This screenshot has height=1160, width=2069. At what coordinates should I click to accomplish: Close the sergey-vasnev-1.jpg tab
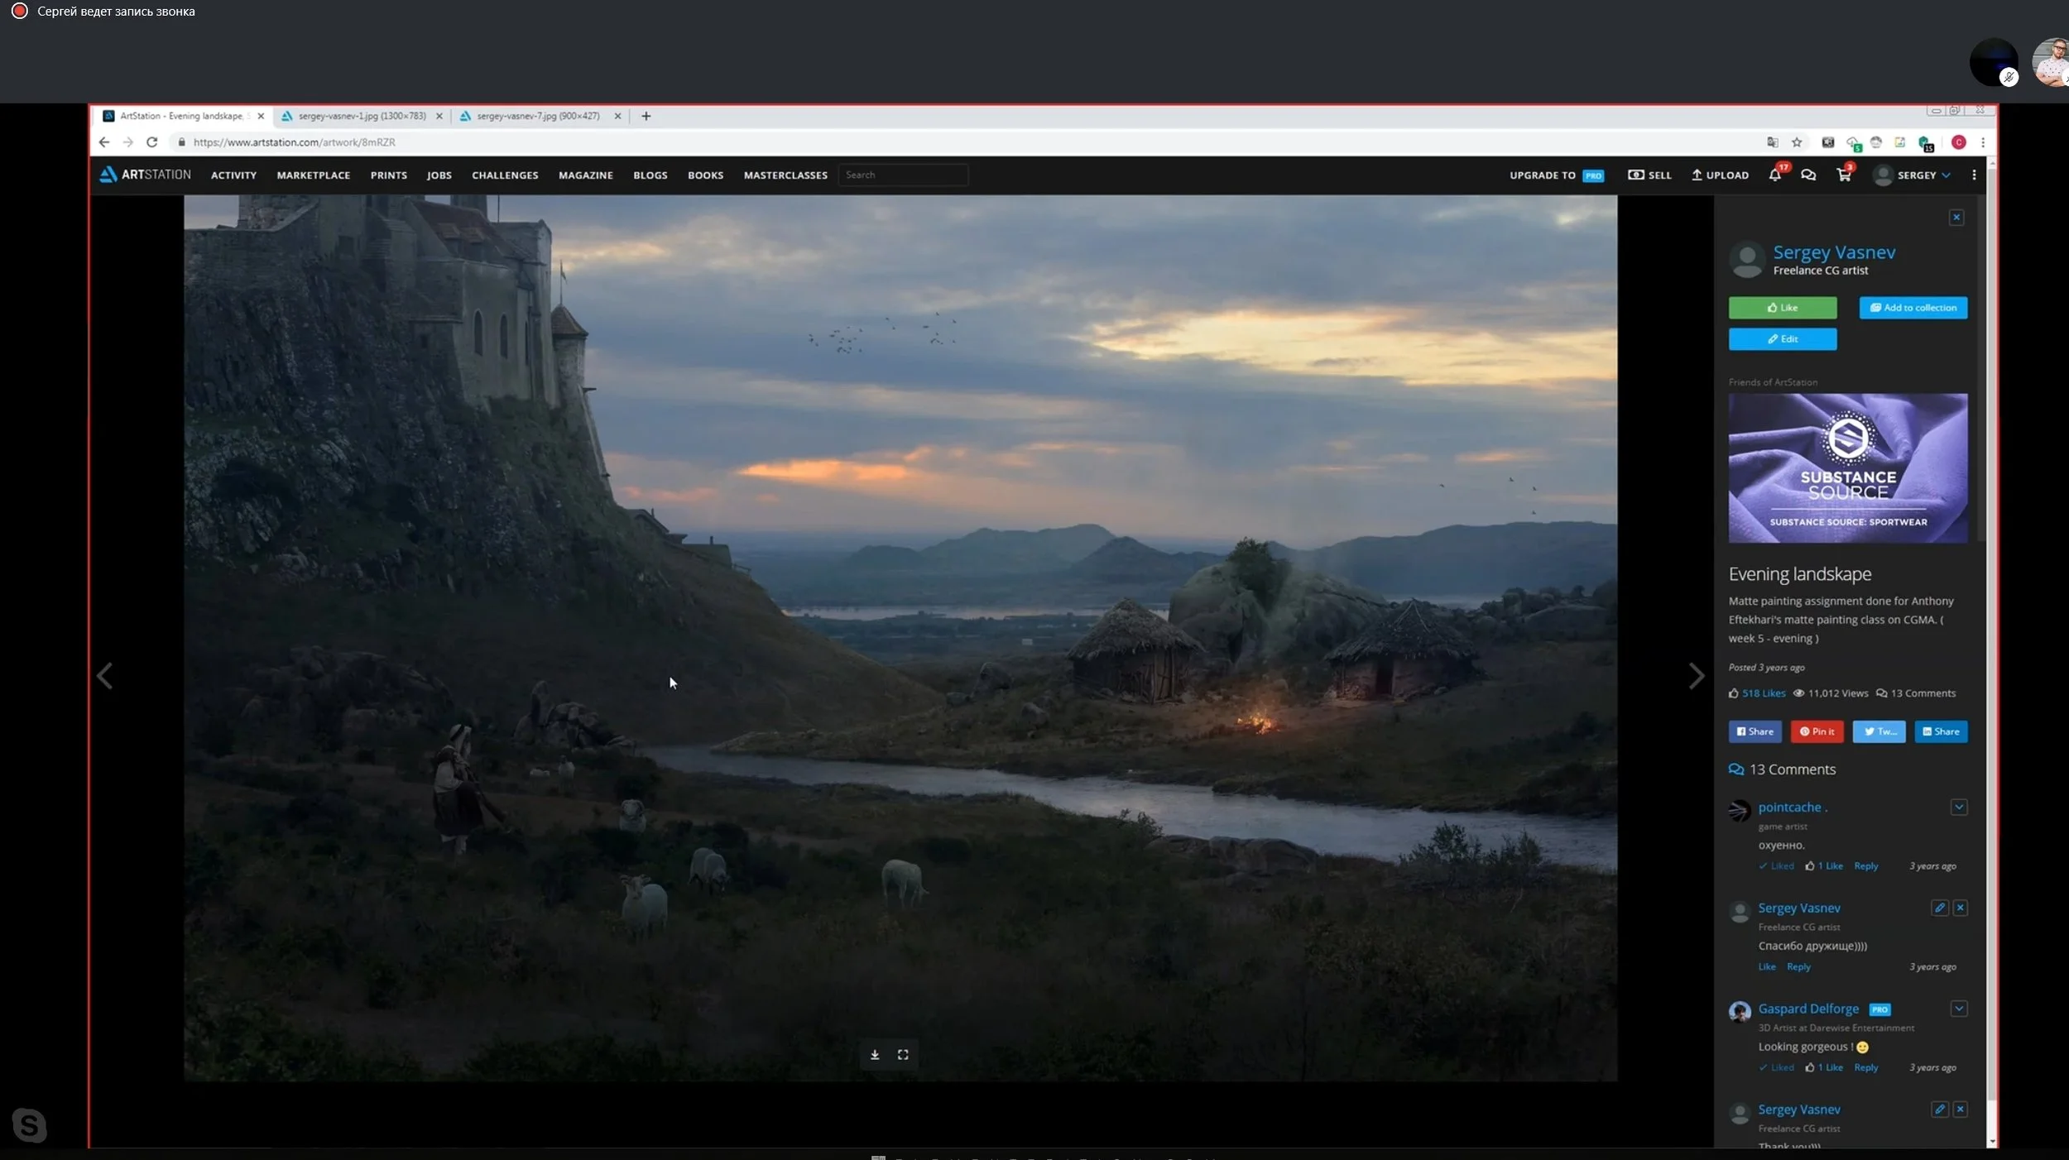click(x=439, y=116)
